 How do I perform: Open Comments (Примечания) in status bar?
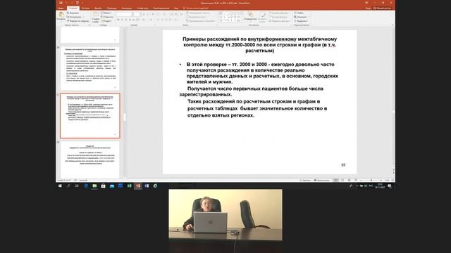(x=321, y=181)
